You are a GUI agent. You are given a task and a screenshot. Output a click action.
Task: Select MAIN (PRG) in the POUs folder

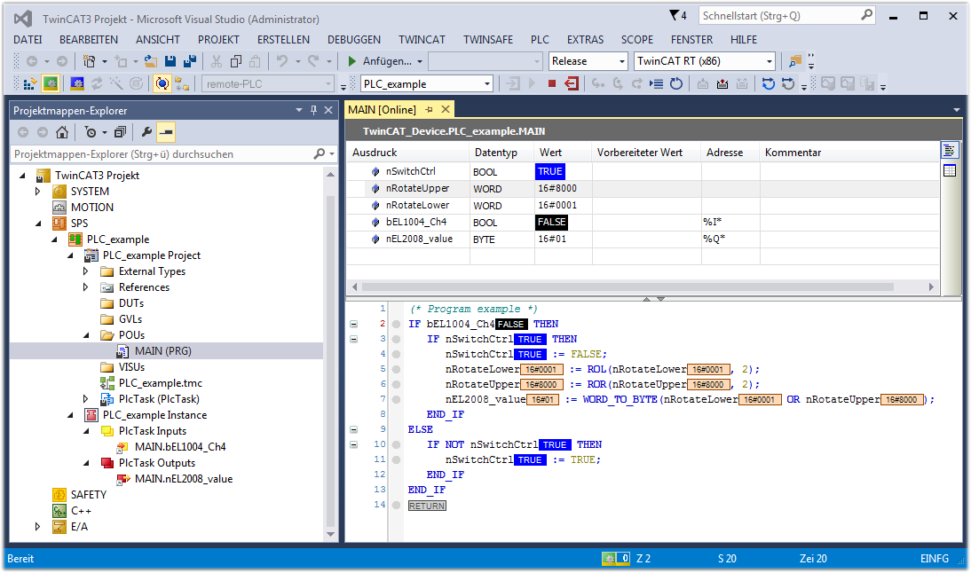162,351
